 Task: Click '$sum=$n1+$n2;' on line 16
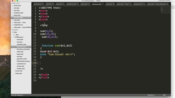tap(49, 51)
